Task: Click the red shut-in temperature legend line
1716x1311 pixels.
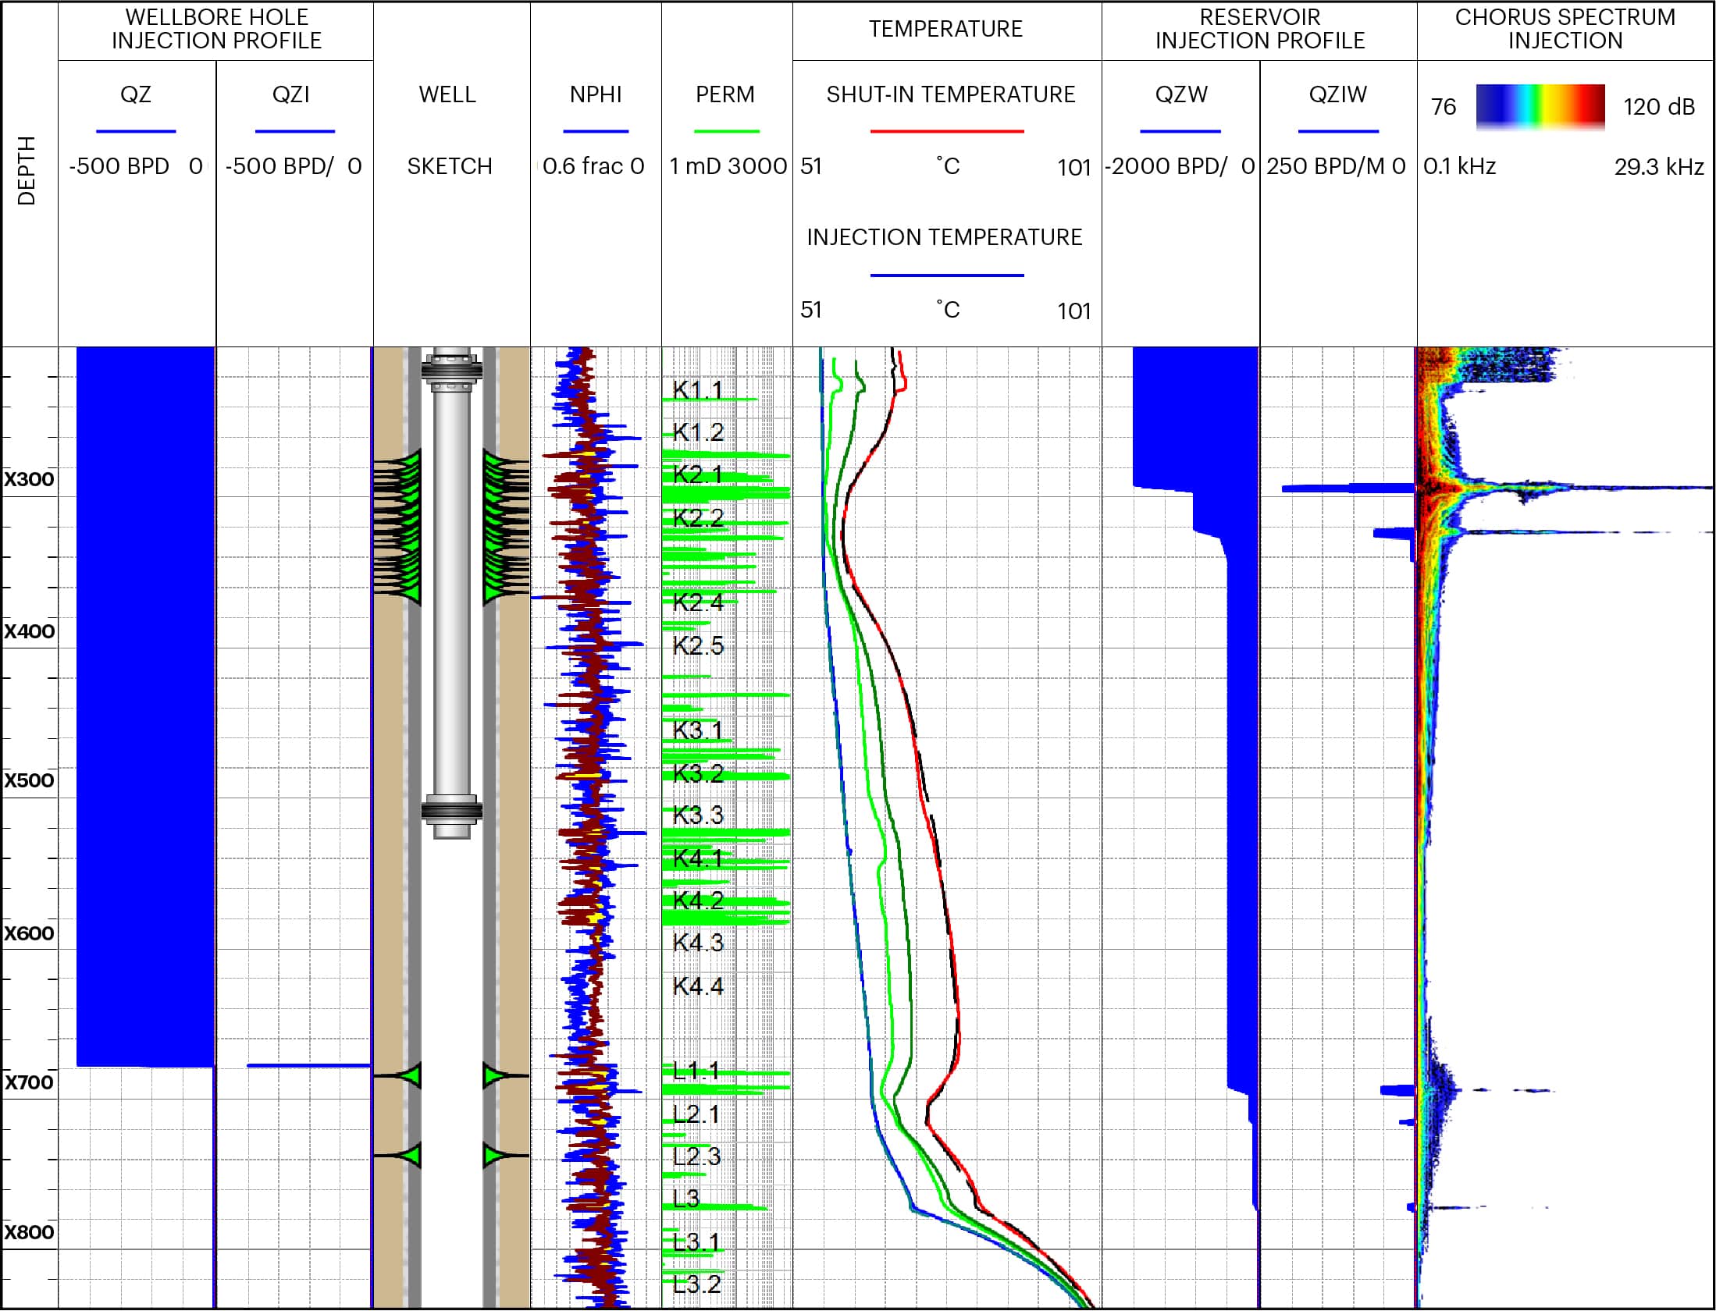Action: coord(946,131)
